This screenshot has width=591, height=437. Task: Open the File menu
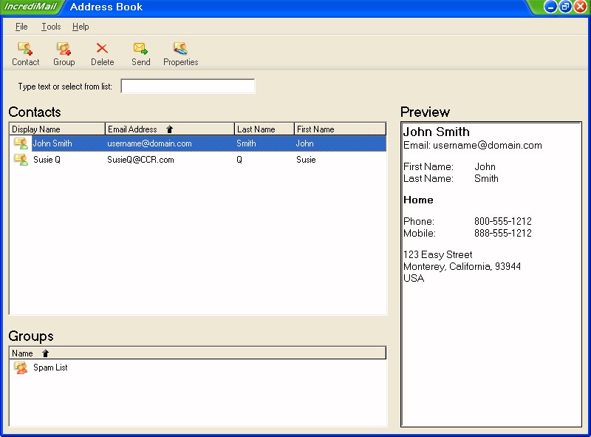21,27
